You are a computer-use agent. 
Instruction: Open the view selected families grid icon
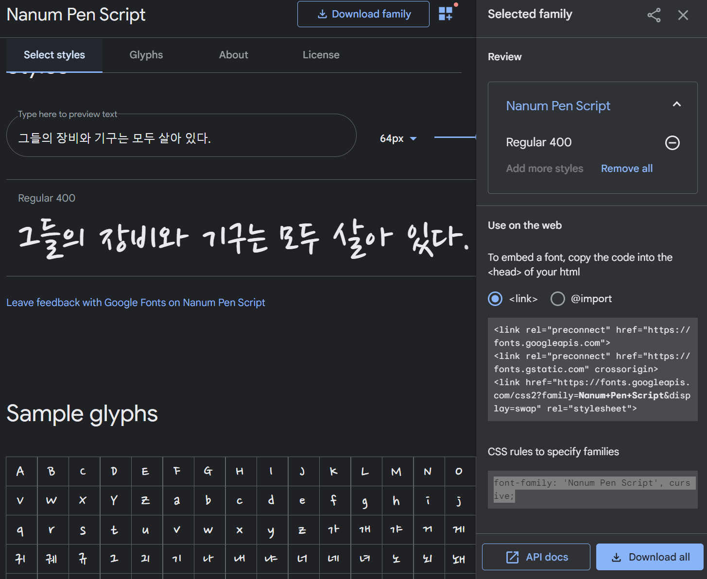pyautogui.click(x=446, y=14)
